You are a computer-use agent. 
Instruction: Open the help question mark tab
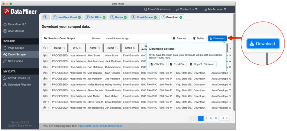click(45, 17)
